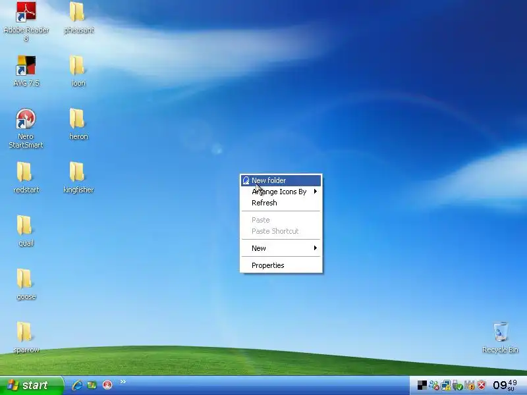This screenshot has width=527, height=395.
Task: Choose Arrange Icons By in context menu
Action: (281, 192)
